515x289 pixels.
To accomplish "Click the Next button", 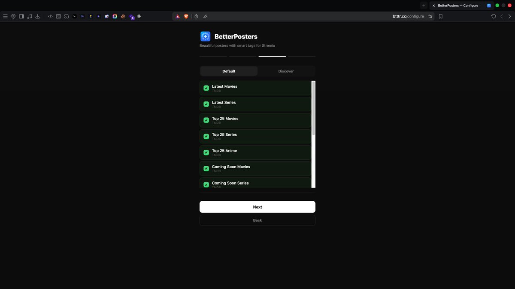I will click(257, 207).
